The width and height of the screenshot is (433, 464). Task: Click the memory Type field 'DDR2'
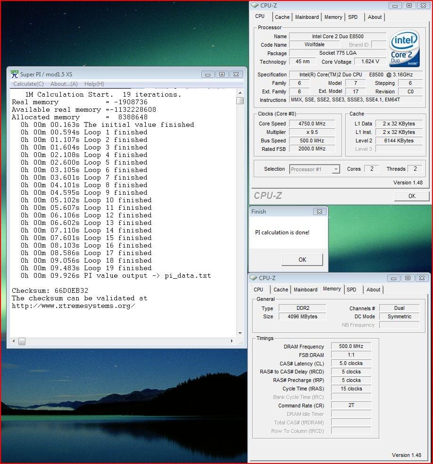(302, 308)
